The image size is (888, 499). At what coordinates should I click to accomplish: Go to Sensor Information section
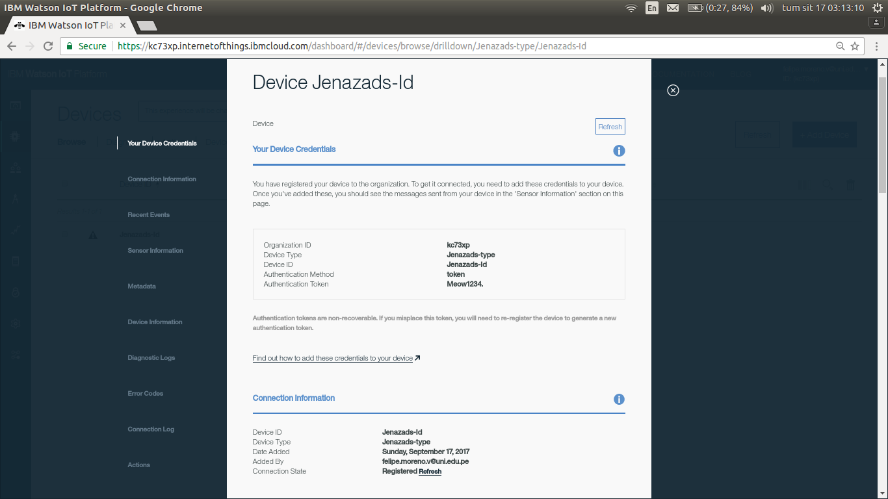tap(155, 250)
